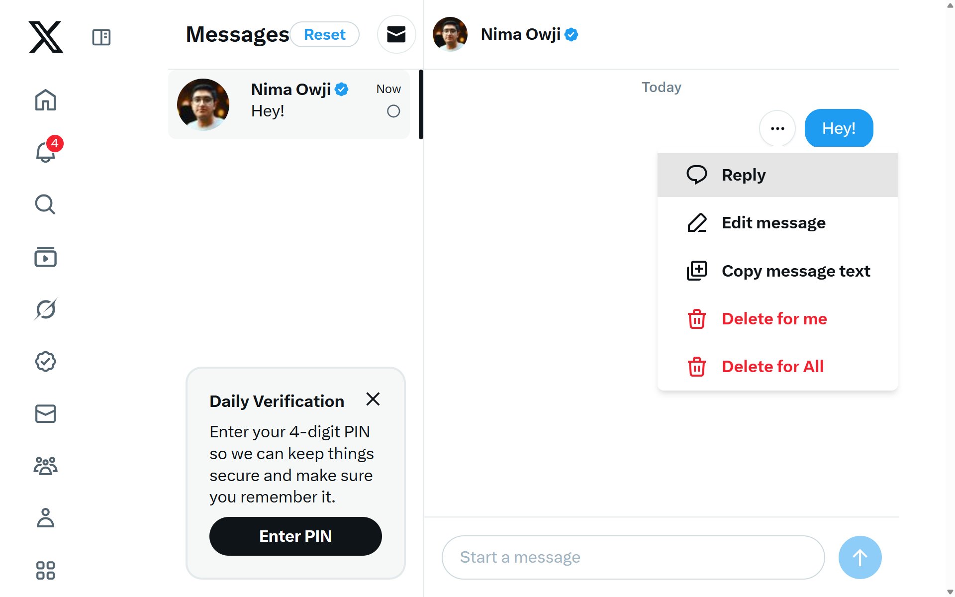955x597 pixels.
Task: Open Verified badge icon in sidebar
Action: pos(45,362)
